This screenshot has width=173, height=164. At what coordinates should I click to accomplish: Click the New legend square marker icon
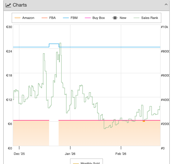tap(115, 18)
